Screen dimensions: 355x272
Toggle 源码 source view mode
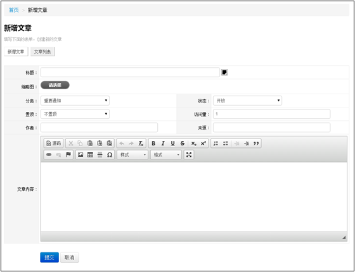pos(53,143)
